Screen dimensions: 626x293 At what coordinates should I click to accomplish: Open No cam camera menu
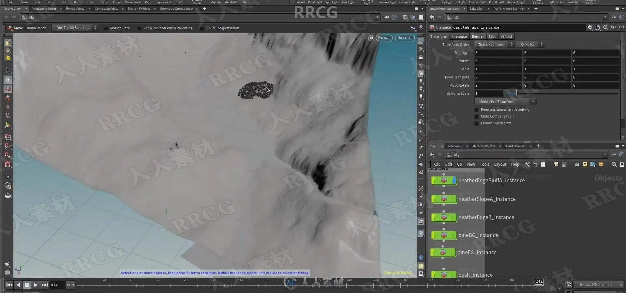click(x=405, y=38)
